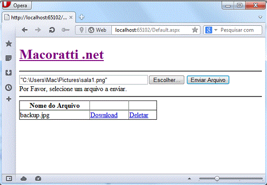The height and width of the screenshot is (185, 267).
Task: Close the Opera window
Action: pyautogui.click(x=255, y=5)
